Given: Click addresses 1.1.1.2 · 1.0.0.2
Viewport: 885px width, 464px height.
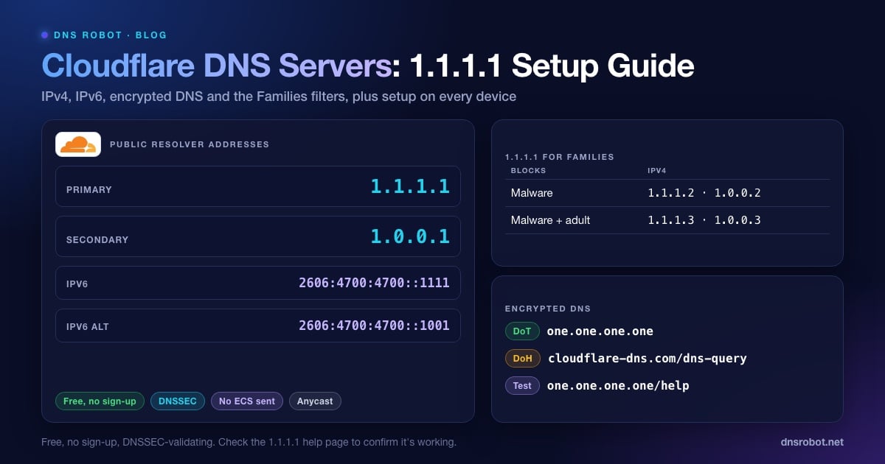Looking at the screenshot, I should [x=704, y=193].
